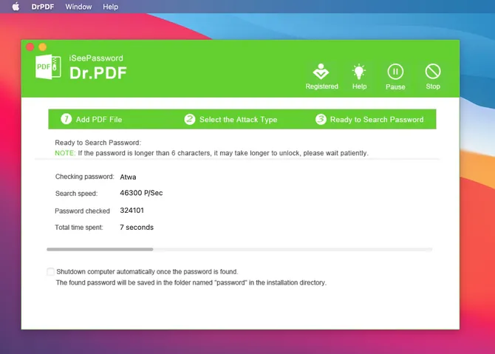The width and height of the screenshot is (495, 354).
Task: Pause the password search
Action: [395, 72]
